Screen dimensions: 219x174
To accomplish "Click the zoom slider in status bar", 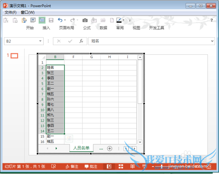I will 162,166.
